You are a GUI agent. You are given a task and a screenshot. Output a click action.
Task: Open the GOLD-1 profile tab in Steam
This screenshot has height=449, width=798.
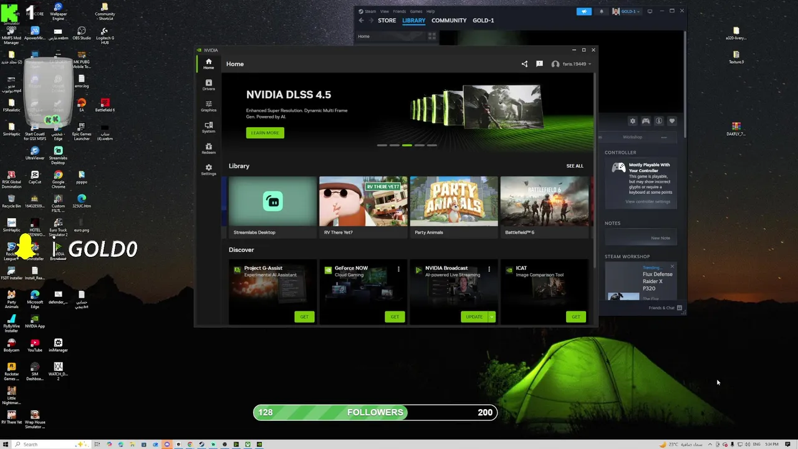(483, 21)
